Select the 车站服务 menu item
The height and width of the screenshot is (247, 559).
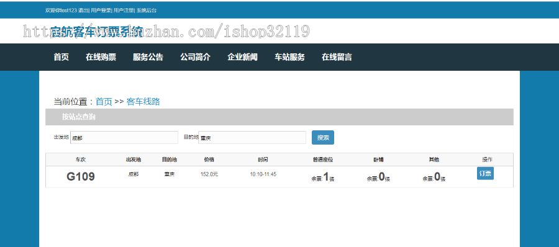[x=289, y=57]
